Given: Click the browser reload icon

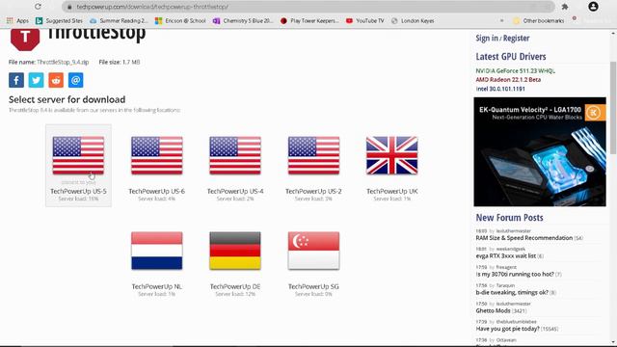Looking at the screenshot, I should click(38, 7).
